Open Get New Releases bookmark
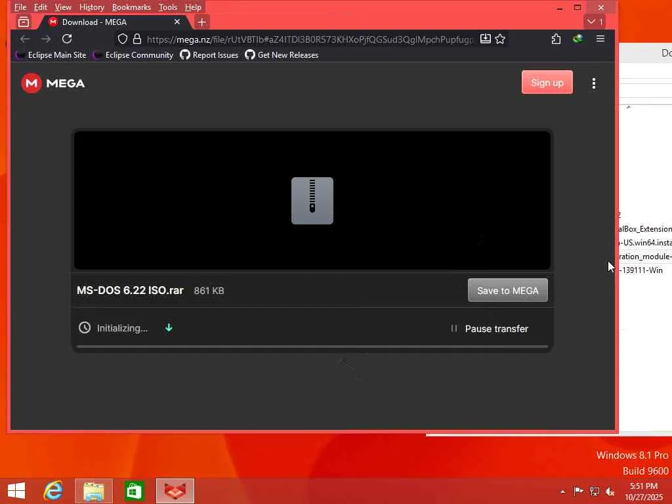This screenshot has height=504, width=672. point(282,55)
